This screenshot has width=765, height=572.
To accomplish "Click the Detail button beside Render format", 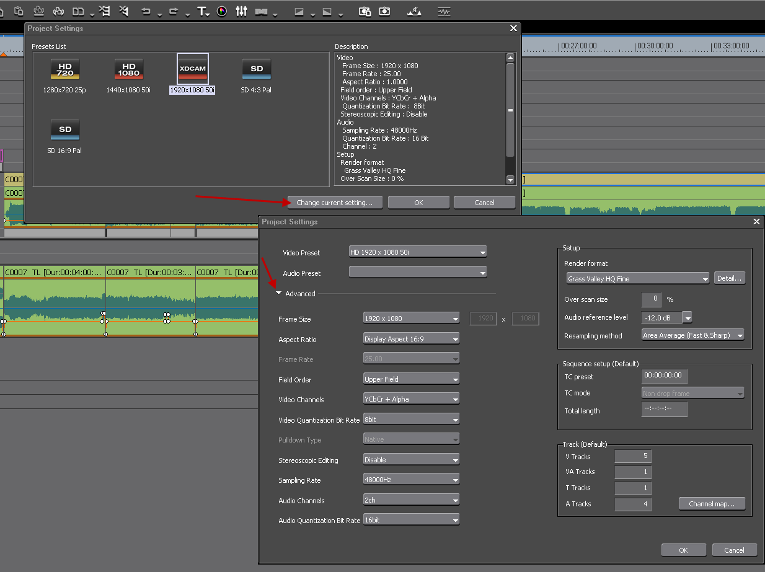I will tap(729, 278).
